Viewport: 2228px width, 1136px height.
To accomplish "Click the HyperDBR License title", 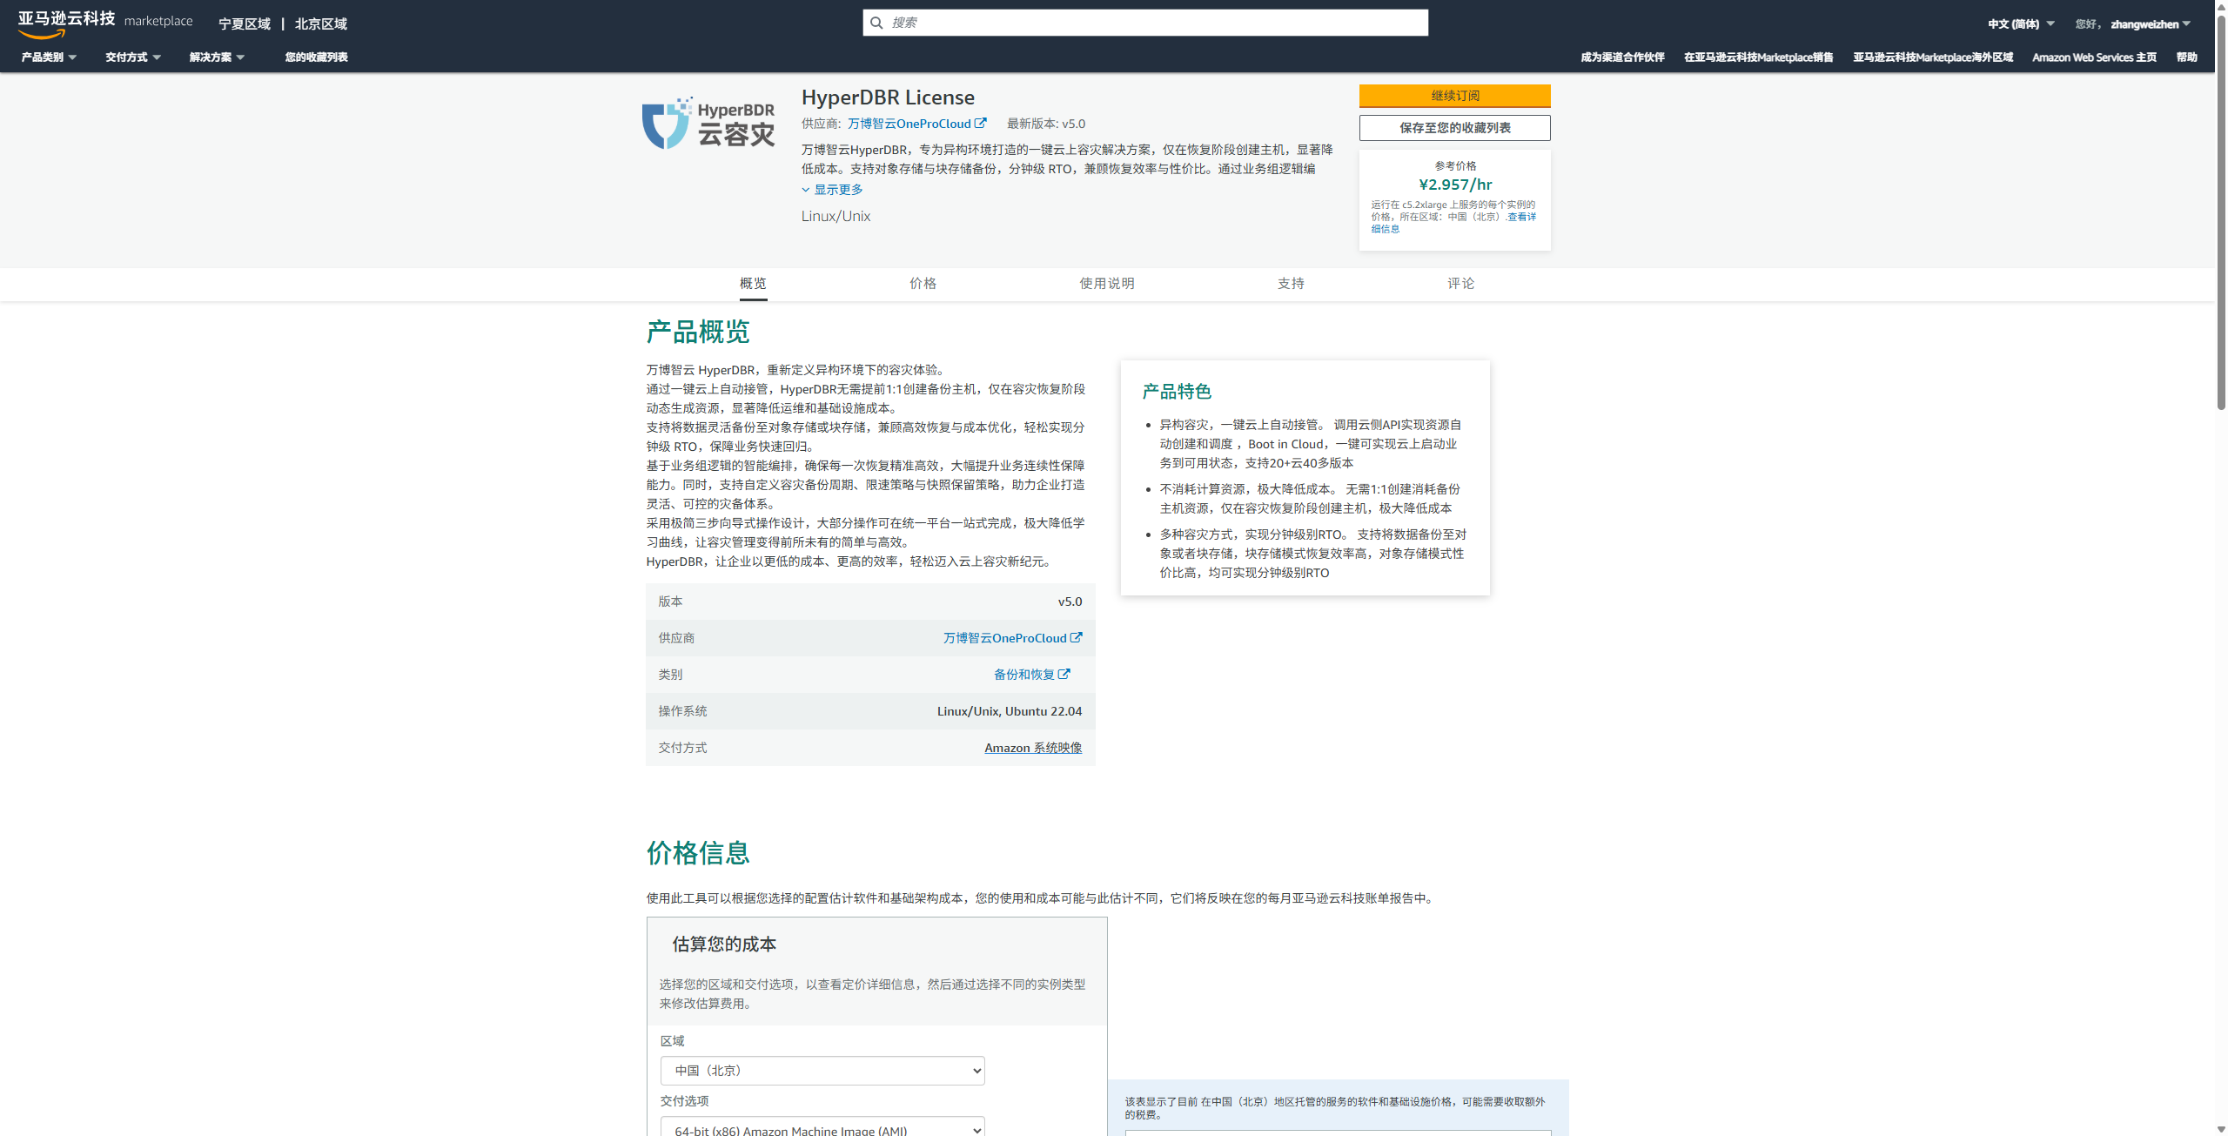I will 888,97.
